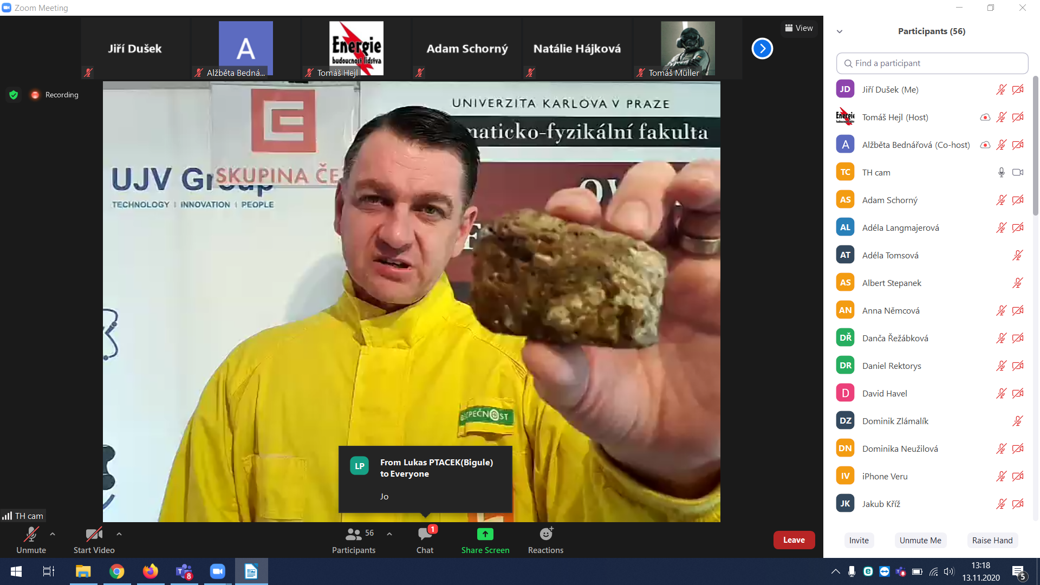Viewport: 1040px width, 585px height.
Task: Toggle Jiří Dušek (Me) muted microphone icon
Action: pos(1001,90)
